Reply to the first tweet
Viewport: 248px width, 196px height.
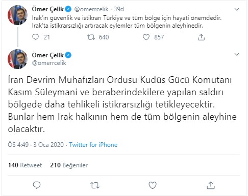pos(36,37)
